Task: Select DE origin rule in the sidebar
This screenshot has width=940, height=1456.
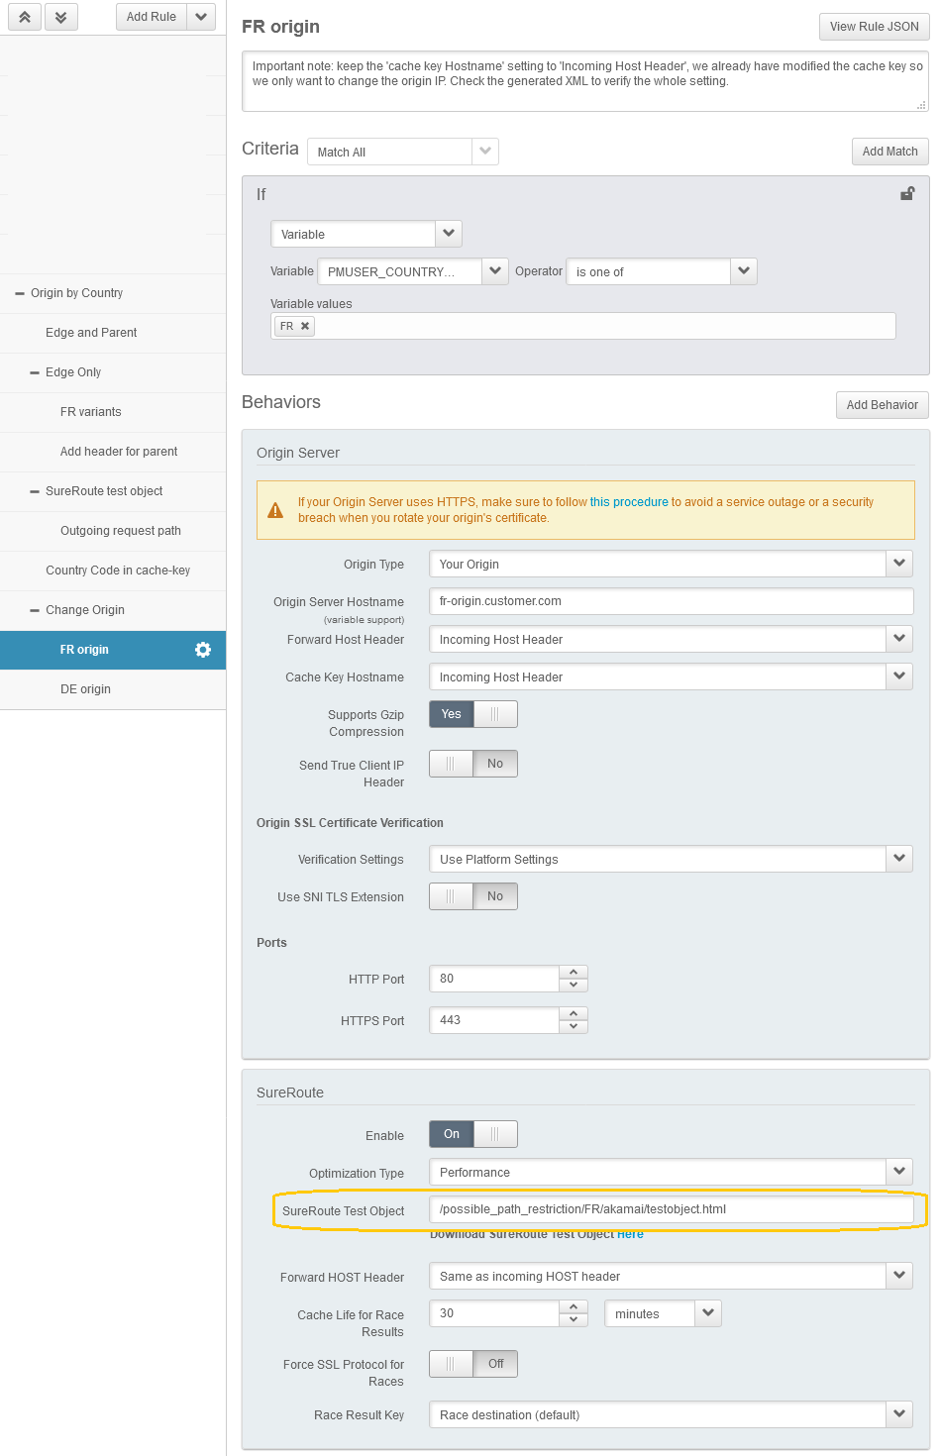Action: tap(85, 689)
